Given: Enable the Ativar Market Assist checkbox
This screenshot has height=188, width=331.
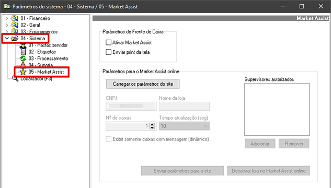Looking at the screenshot, I should pos(109,43).
